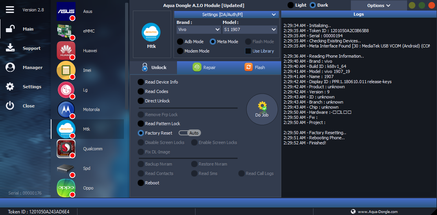Select the Huawei brand icon
Viewport: 437px width, 215px height.
(x=66, y=51)
